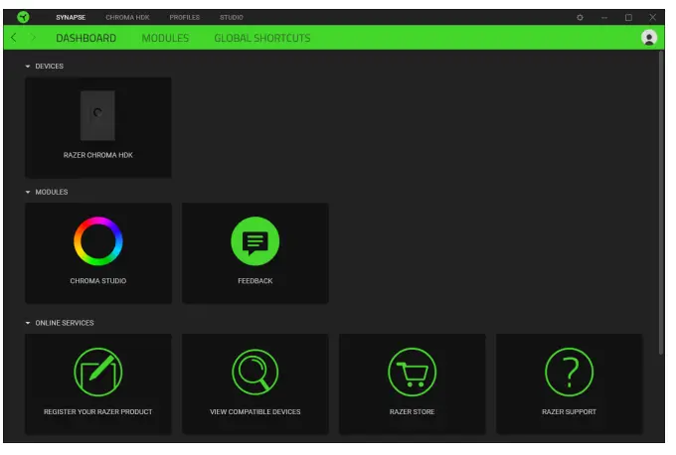Image resolution: width=676 pixels, height=455 pixels.
Task: Click the Razer logo icon
Action: 23,17
